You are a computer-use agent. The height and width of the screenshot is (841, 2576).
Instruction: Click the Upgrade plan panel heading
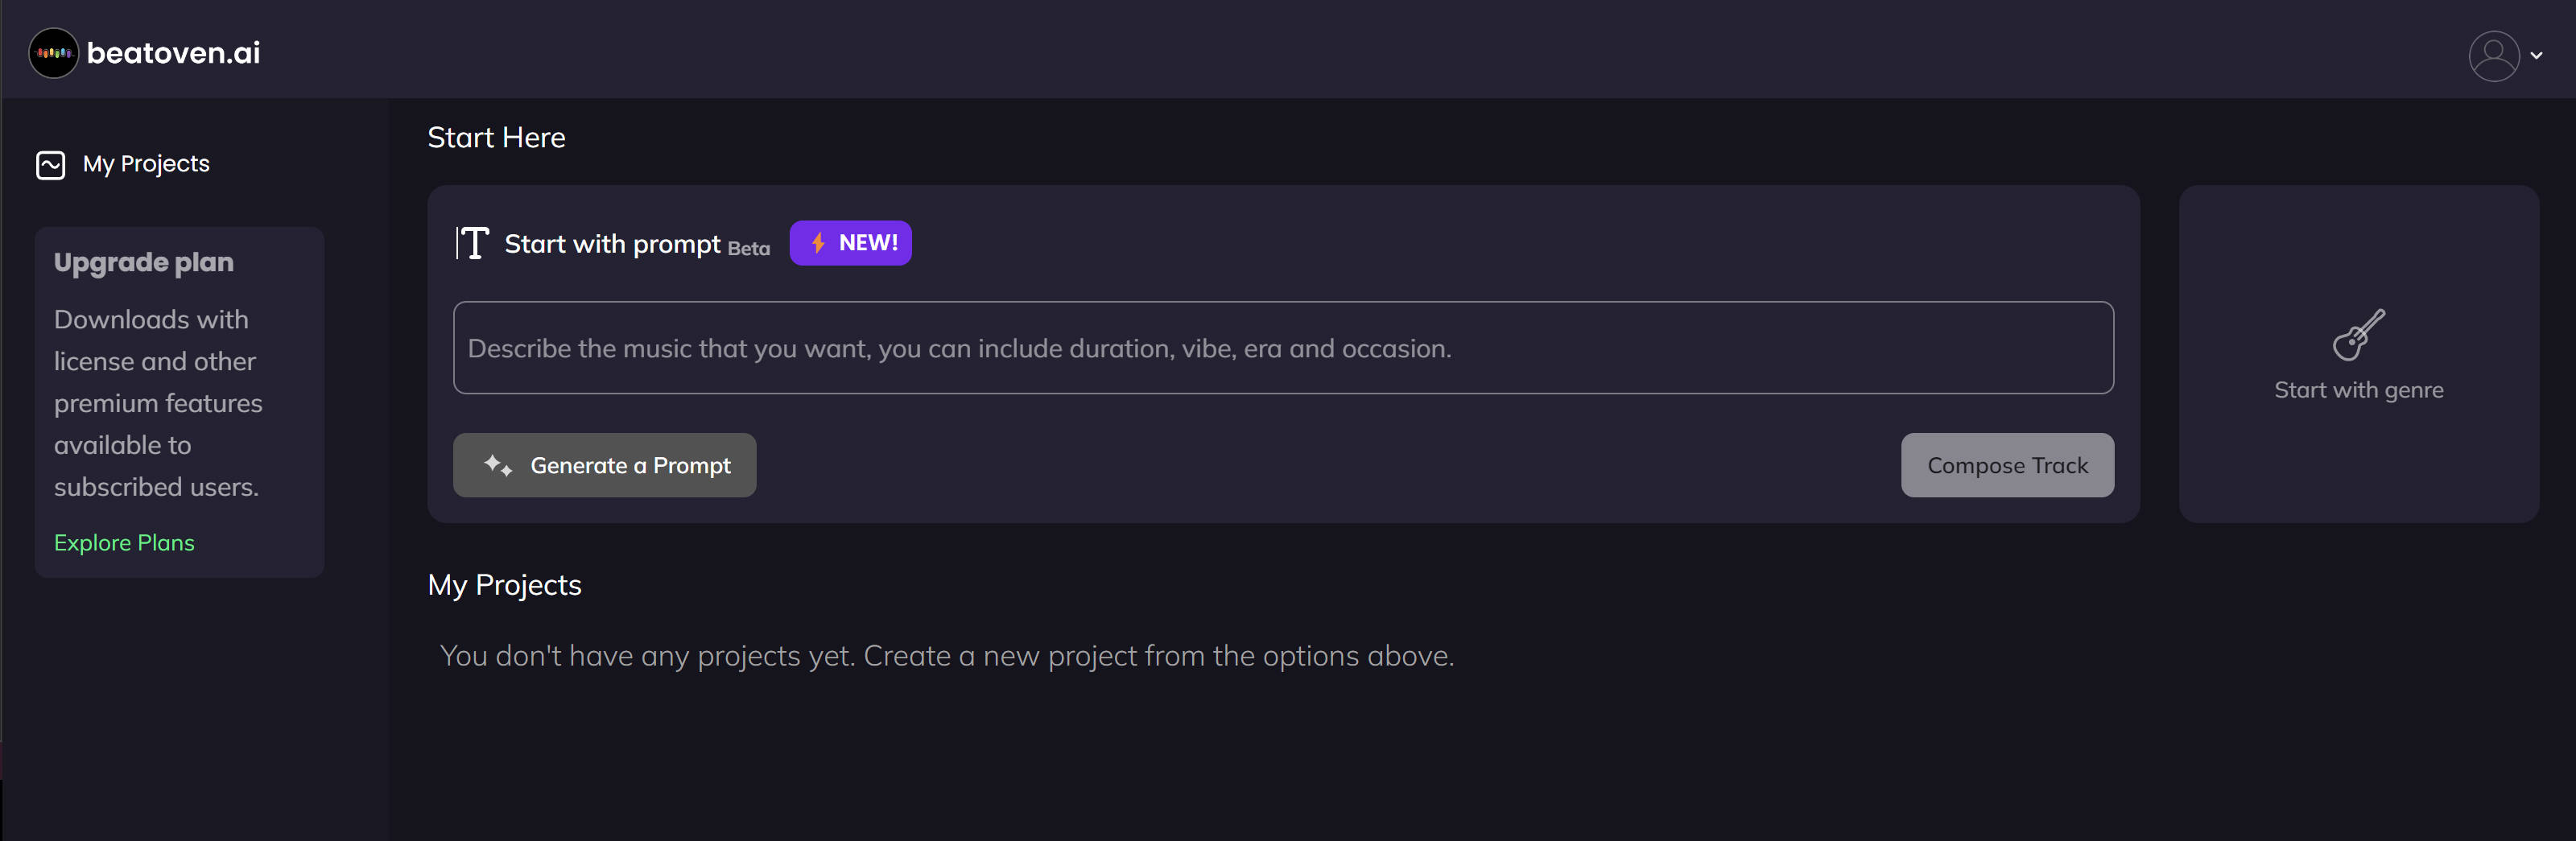tap(143, 261)
